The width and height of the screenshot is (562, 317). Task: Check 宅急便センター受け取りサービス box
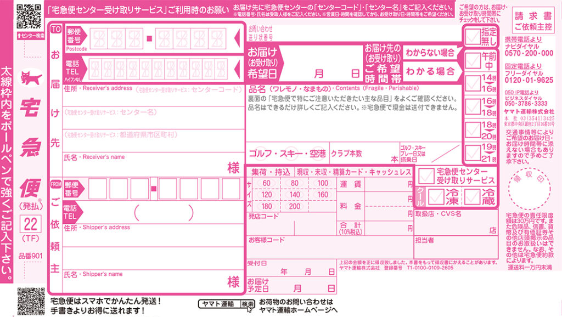(x=426, y=176)
